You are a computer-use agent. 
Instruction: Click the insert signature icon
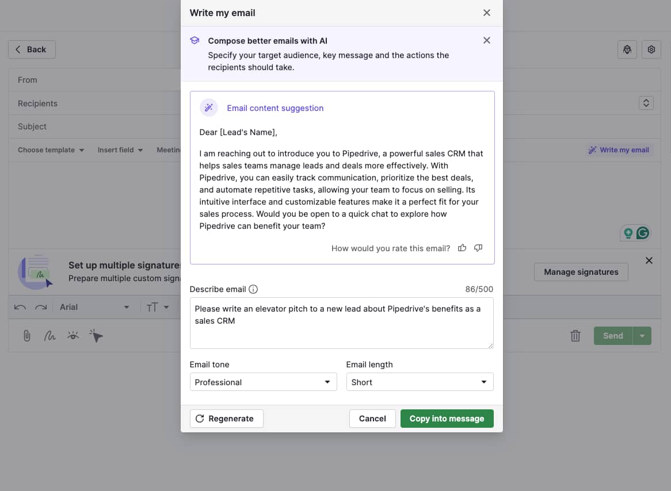[49, 336]
